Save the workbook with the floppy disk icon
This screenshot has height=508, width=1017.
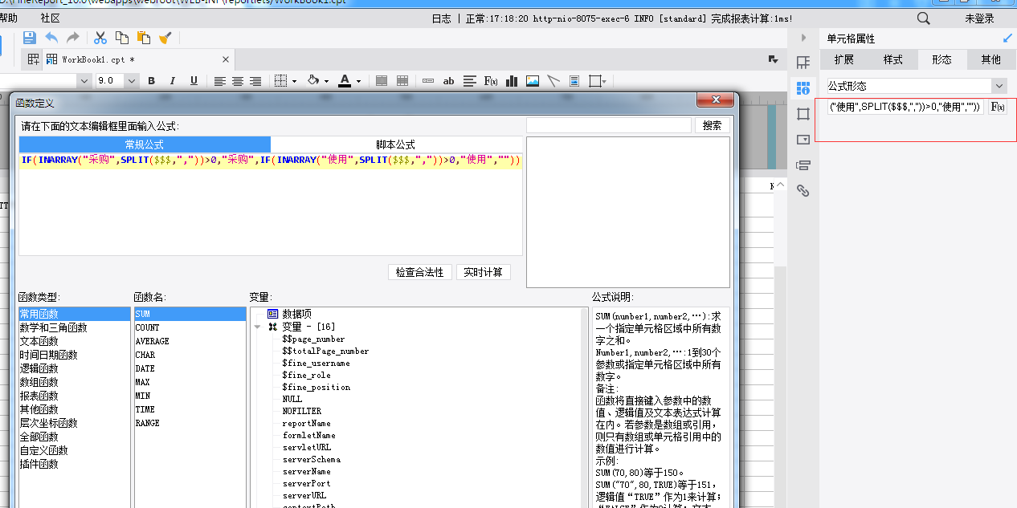tap(30, 38)
